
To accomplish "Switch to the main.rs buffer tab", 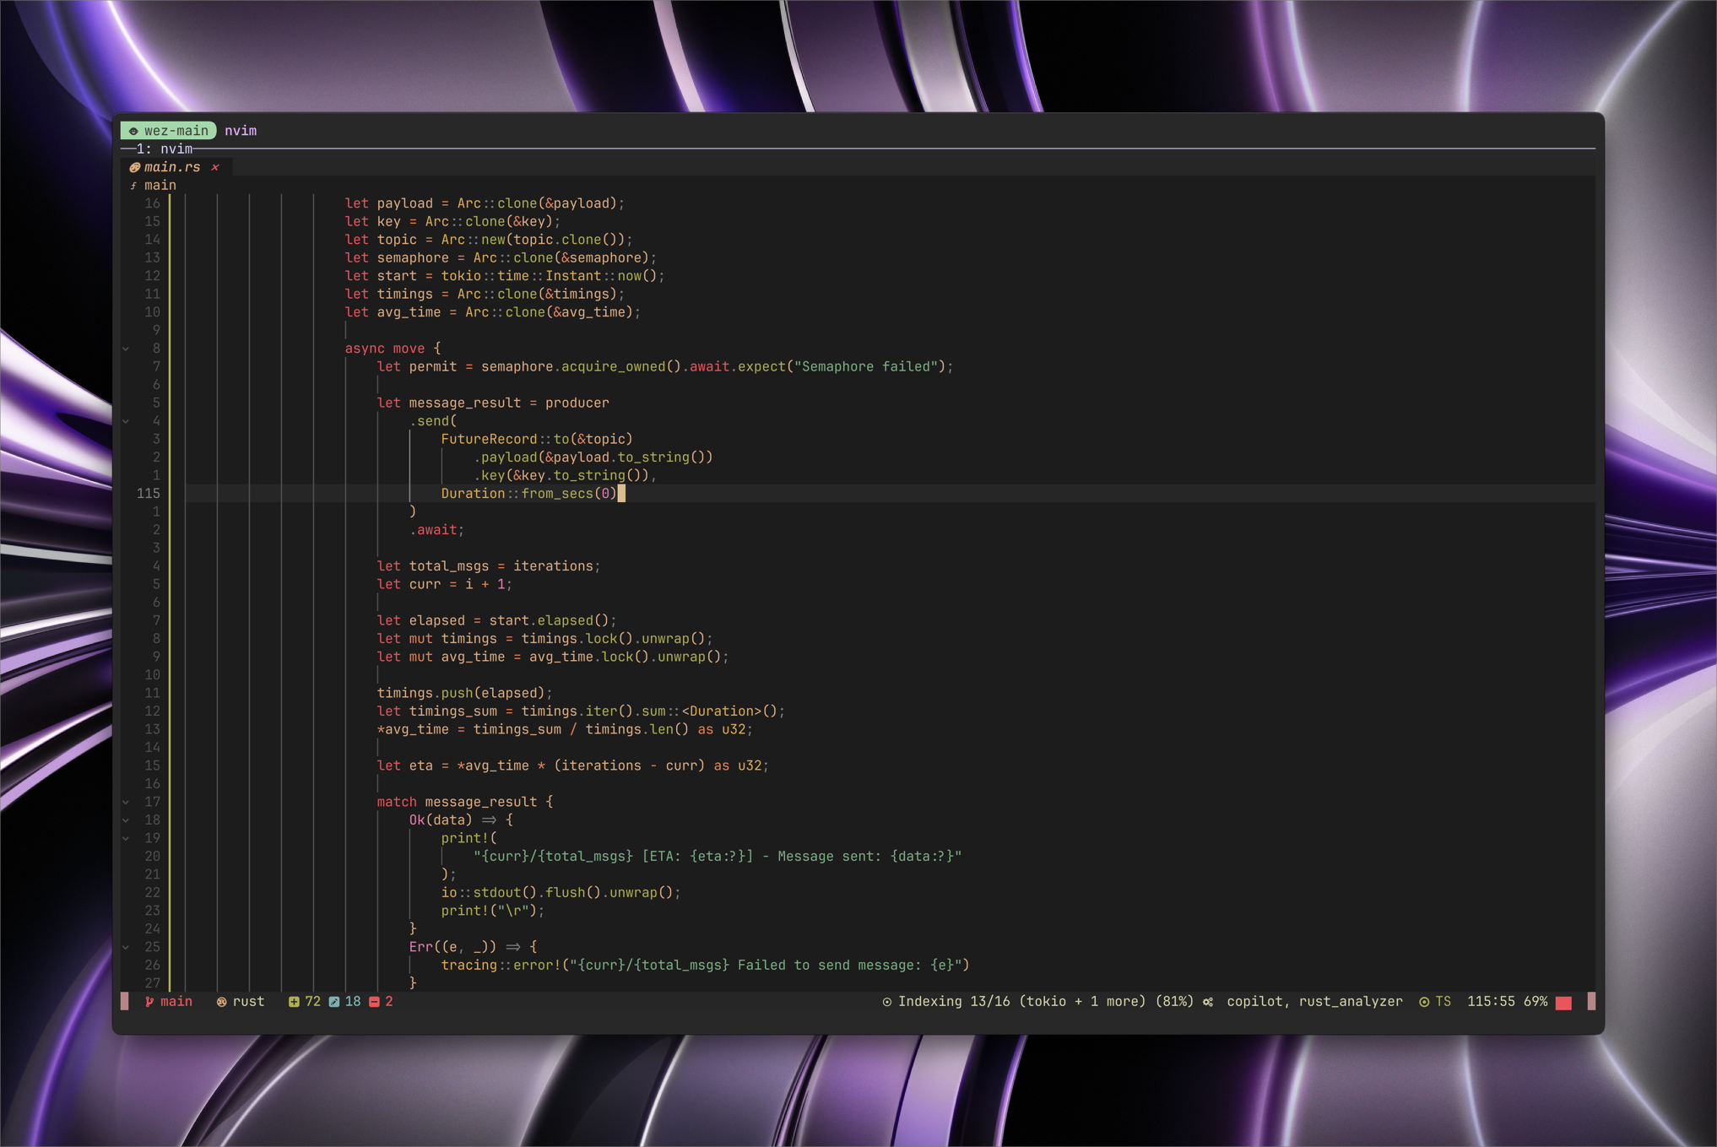I will [x=172, y=167].
